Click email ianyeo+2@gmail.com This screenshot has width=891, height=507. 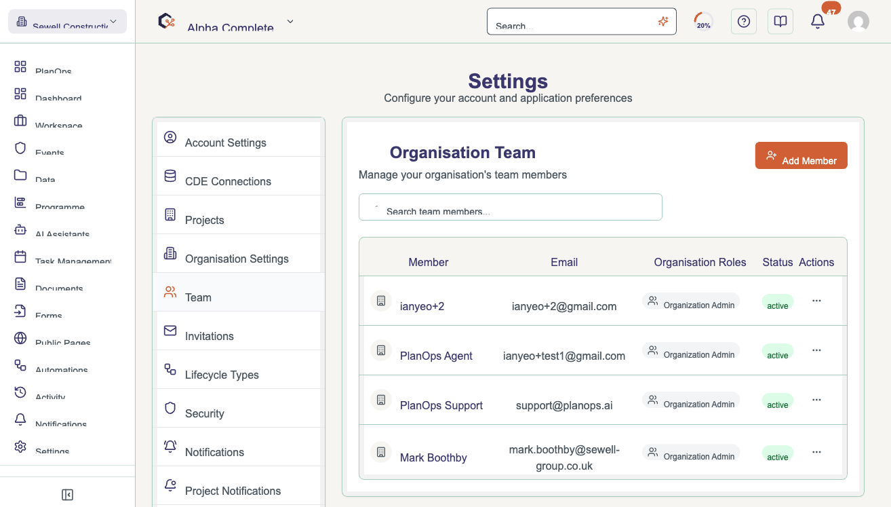click(564, 306)
